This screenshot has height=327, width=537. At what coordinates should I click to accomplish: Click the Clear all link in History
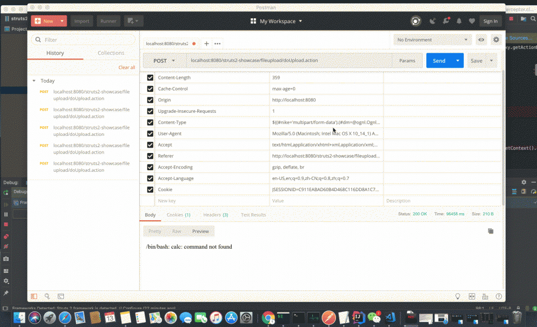pyautogui.click(x=127, y=67)
